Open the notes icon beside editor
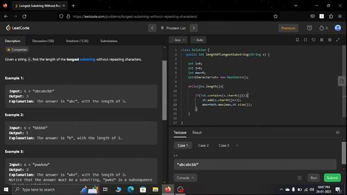This screenshot has width=347, height=195. (342, 81)
